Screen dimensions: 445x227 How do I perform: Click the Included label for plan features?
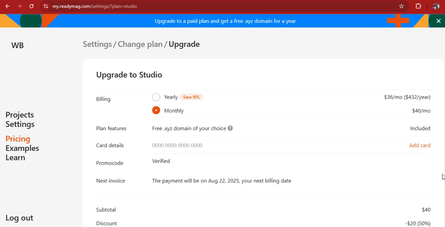coord(420,128)
